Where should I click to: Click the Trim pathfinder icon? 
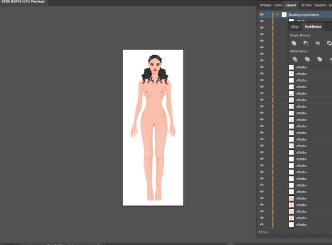point(307,59)
